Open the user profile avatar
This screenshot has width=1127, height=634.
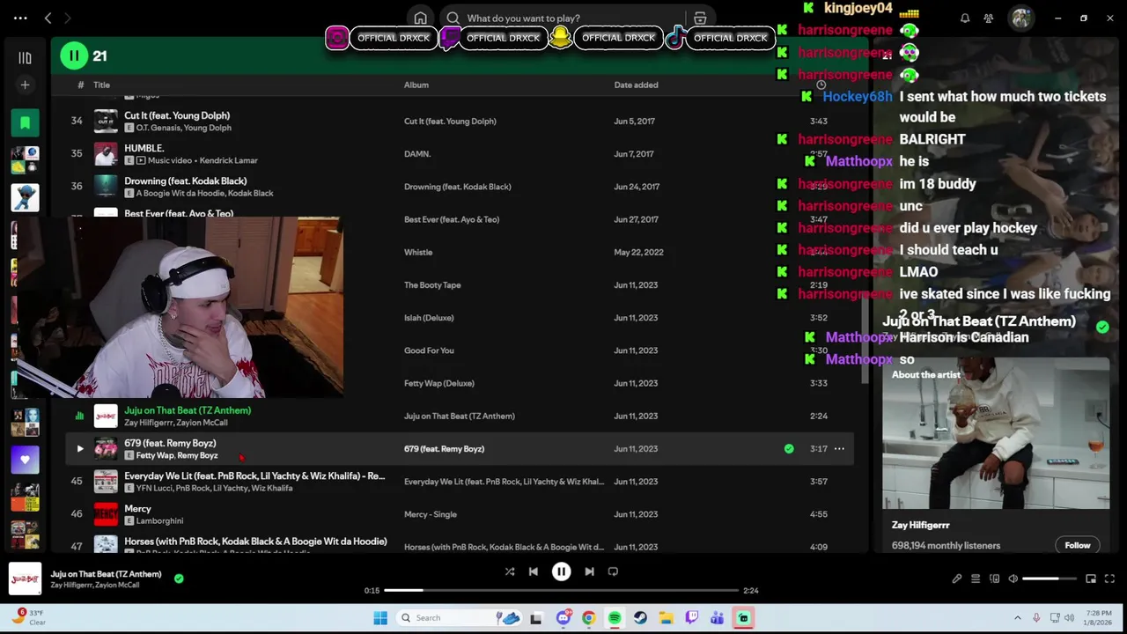point(1020,18)
